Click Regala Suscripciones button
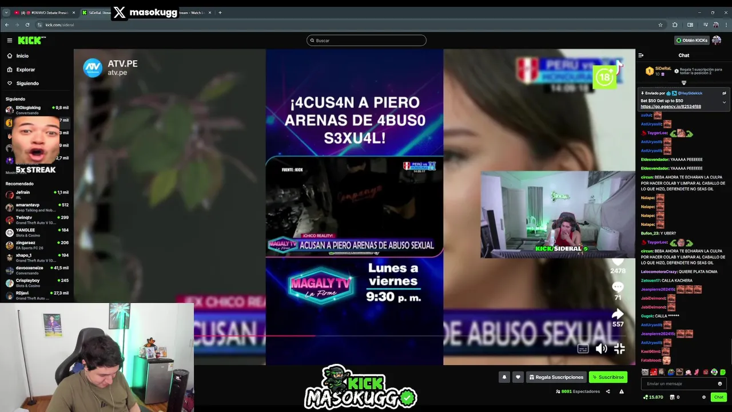The width and height of the screenshot is (732, 412). coord(556,377)
